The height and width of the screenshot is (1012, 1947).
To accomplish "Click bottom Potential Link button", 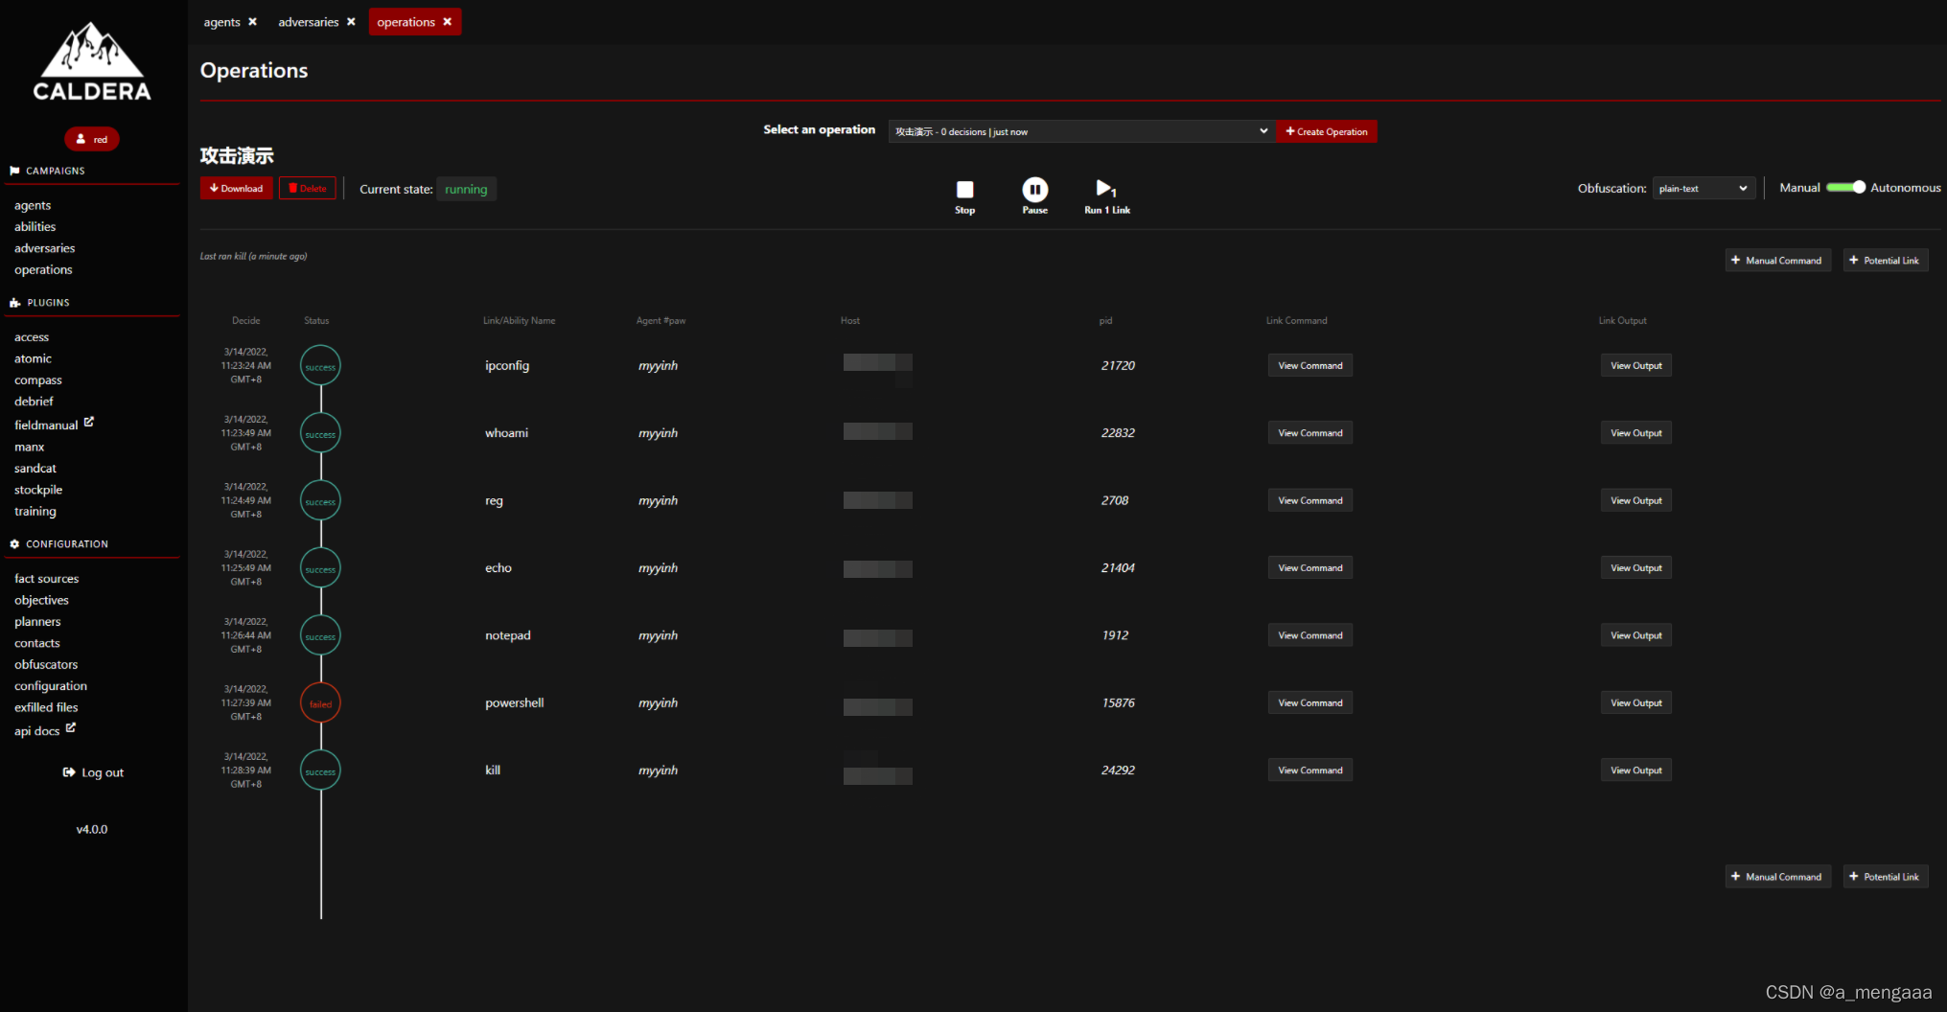I will pos(1885,877).
